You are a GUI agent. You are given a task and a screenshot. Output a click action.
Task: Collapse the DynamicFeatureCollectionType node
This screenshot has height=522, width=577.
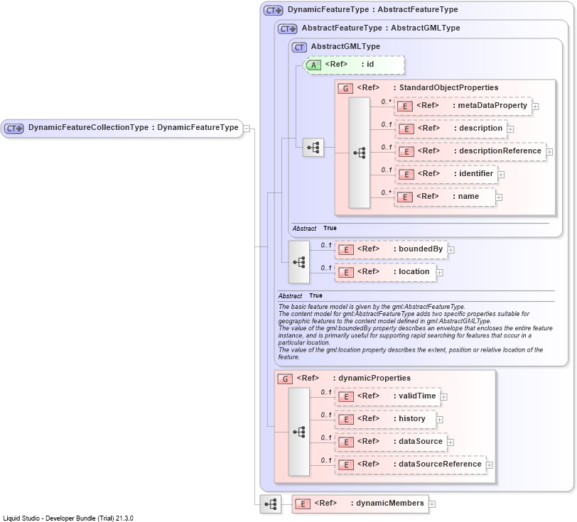(x=247, y=129)
